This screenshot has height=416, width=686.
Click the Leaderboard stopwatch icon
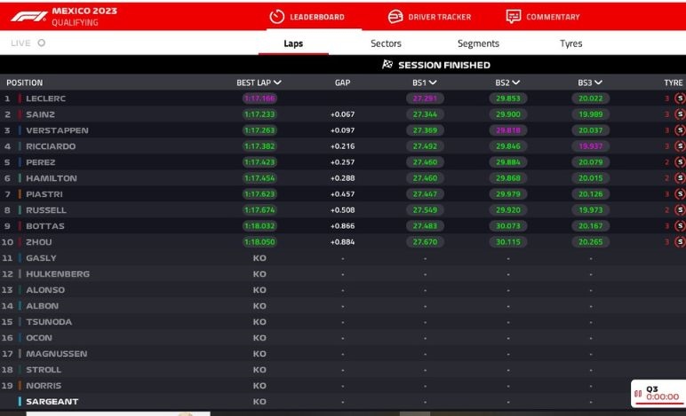click(x=276, y=16)
